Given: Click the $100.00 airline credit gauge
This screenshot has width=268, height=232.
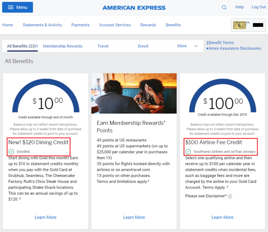Looking at the screenshot, I should pyautogui.click(x=223, y=95).
